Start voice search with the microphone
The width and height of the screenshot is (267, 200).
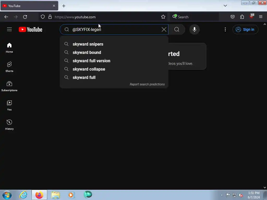click(195, 29)
